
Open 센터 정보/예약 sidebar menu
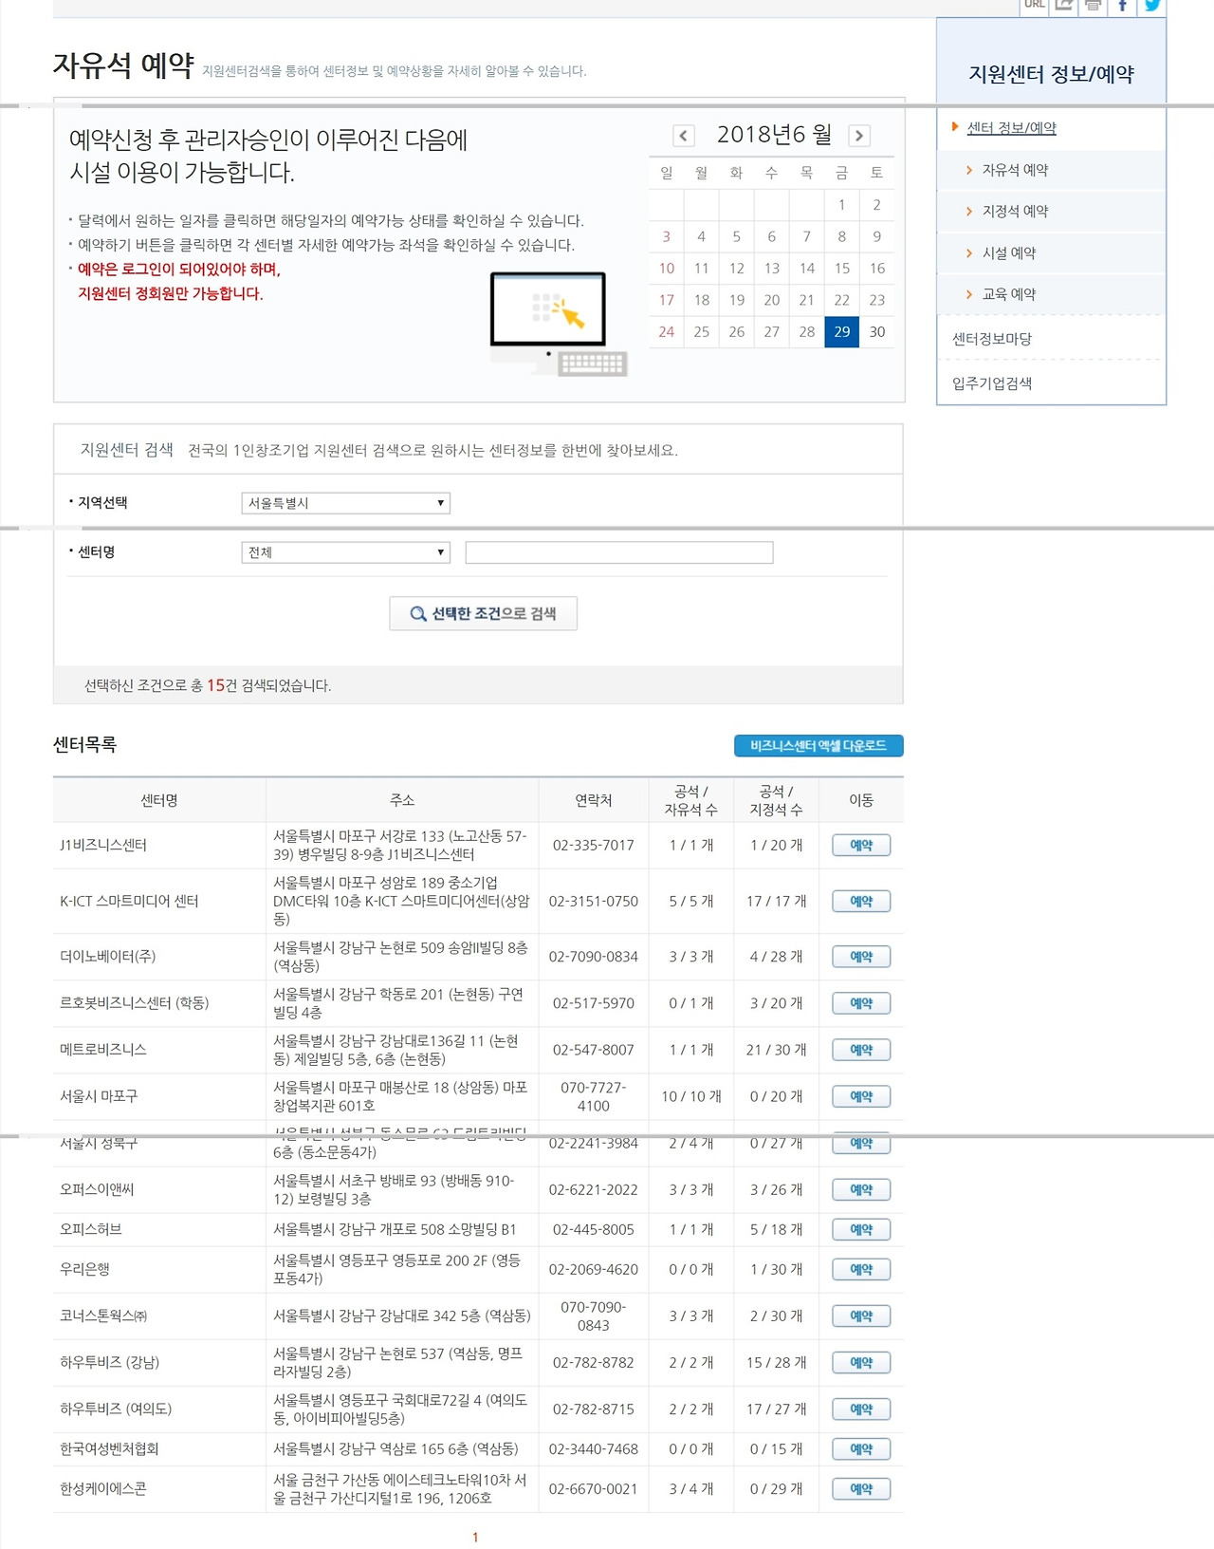pos(1011,128)
